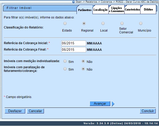Switch to the Parâmetros tab
159x126 pixels.
(85, 10)
